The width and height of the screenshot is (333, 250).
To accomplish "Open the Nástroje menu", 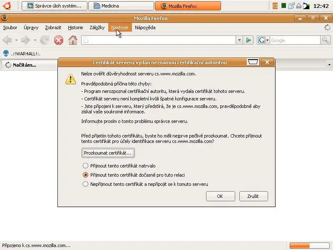I will [120, 27].
